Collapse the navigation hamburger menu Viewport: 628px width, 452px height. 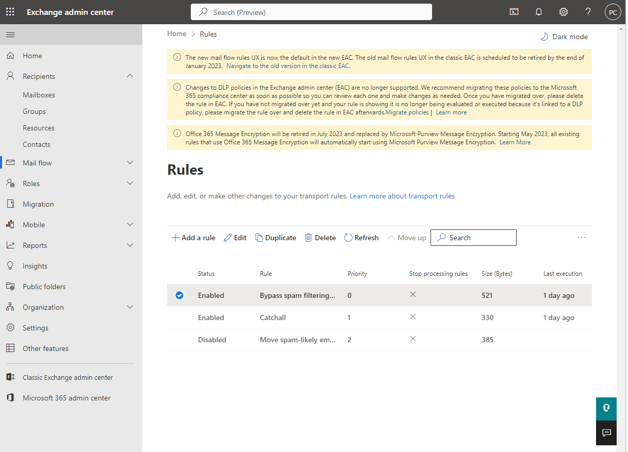coord(10,35)
